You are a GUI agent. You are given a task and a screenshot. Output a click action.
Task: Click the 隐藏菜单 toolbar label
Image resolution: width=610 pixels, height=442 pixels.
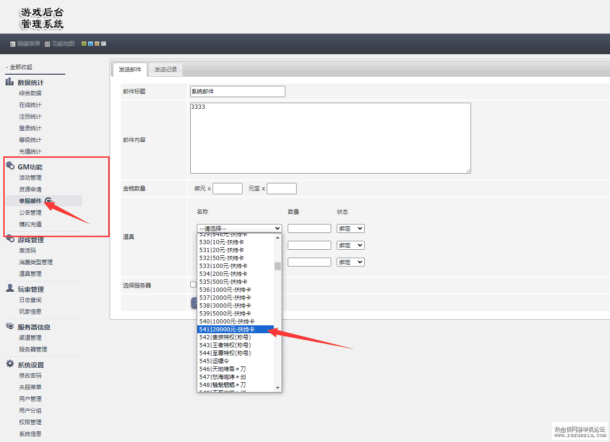tap(28, 44)
